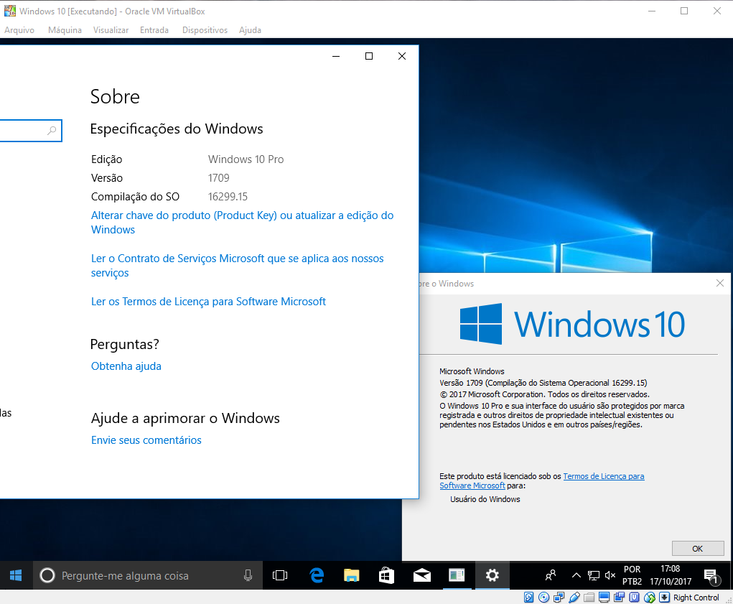
Task: Click the Obtenha ajuda link
Action: pyautogui.click(x=126, y=366)
